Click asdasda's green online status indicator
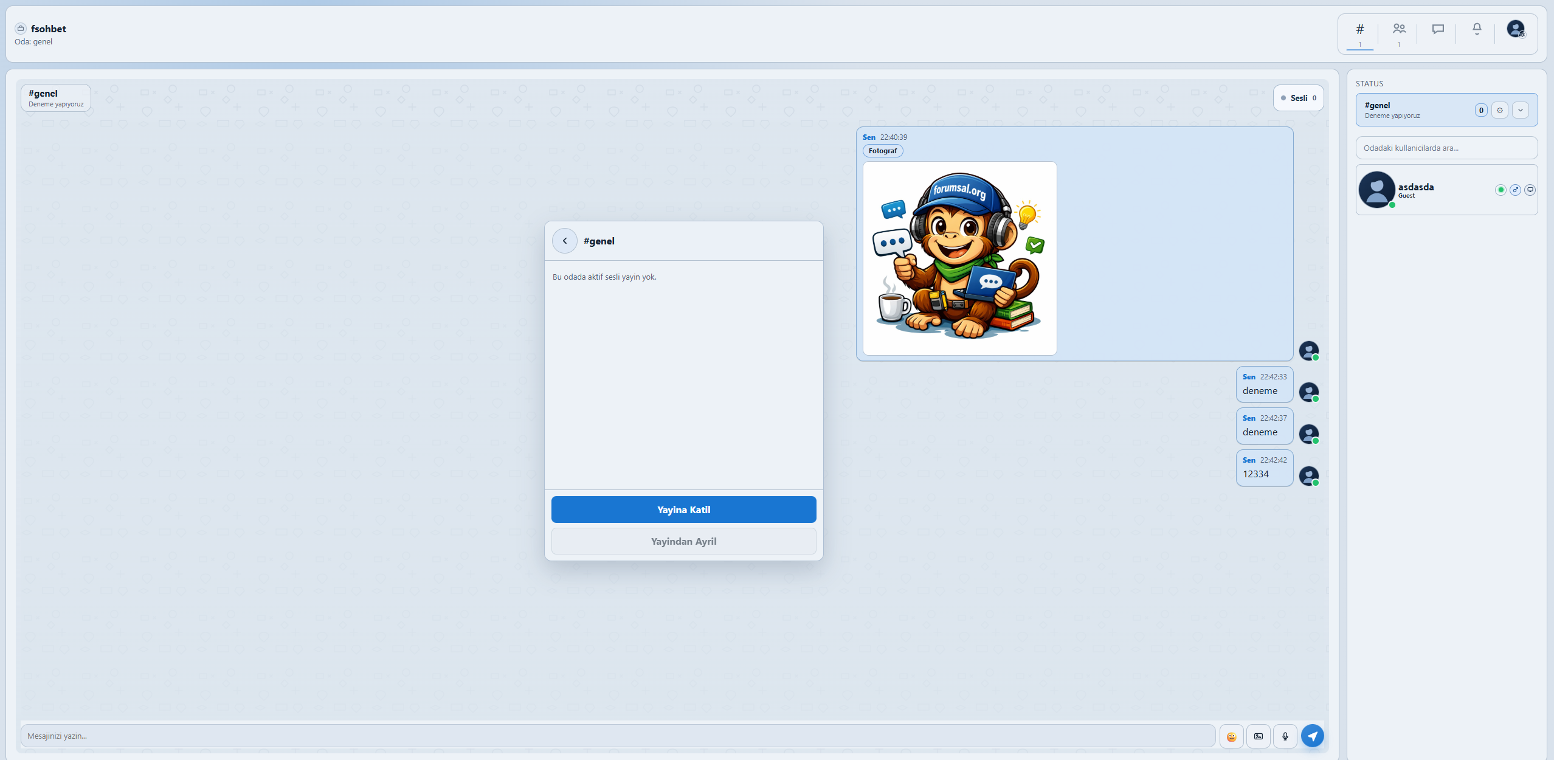 (1500, 190)
